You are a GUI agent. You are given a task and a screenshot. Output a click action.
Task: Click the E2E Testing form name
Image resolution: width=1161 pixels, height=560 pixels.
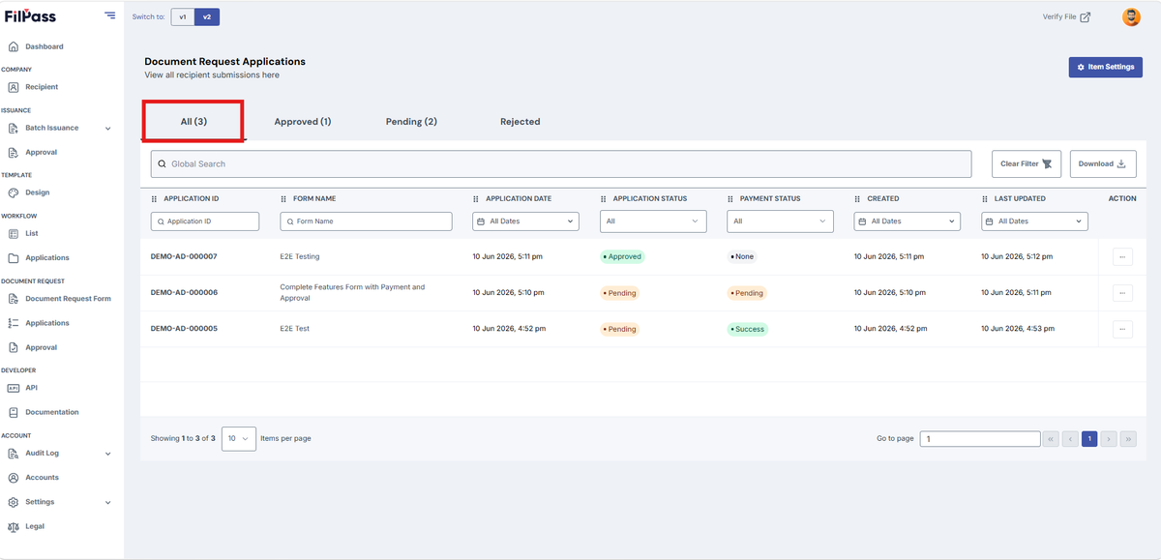[300, 257]
